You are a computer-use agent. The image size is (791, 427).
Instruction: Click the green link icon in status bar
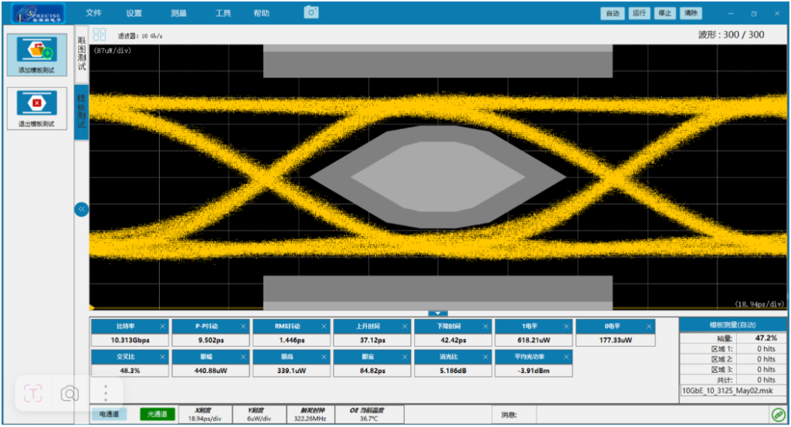(x=779, y=415)
